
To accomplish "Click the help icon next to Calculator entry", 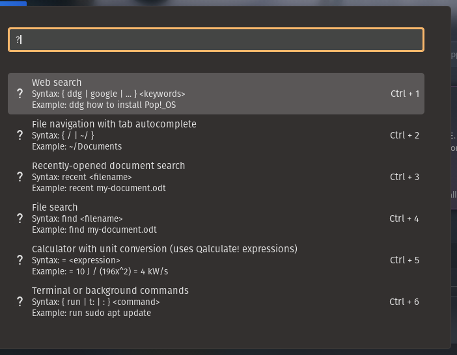I will tap(20, 260).
